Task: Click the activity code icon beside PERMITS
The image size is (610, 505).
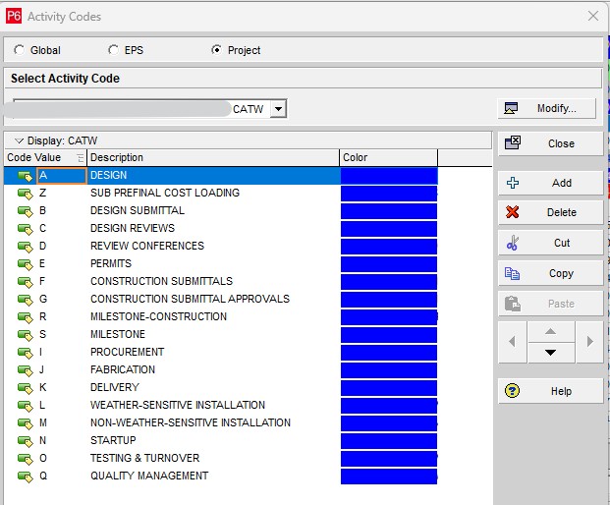Action: point(26,264)
